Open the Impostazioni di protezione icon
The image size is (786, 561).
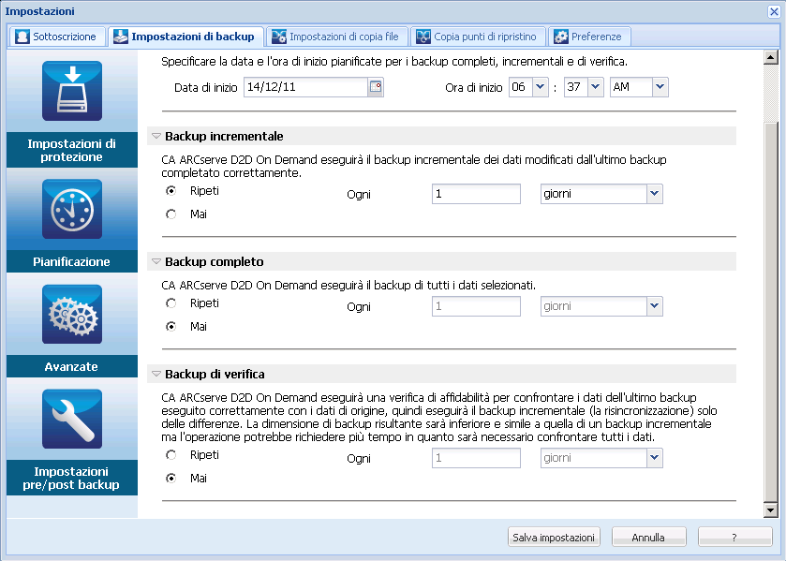(72, 92)
